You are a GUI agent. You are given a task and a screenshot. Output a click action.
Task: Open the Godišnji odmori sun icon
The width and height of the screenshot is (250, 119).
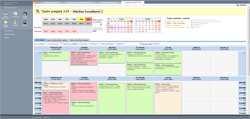6,22
